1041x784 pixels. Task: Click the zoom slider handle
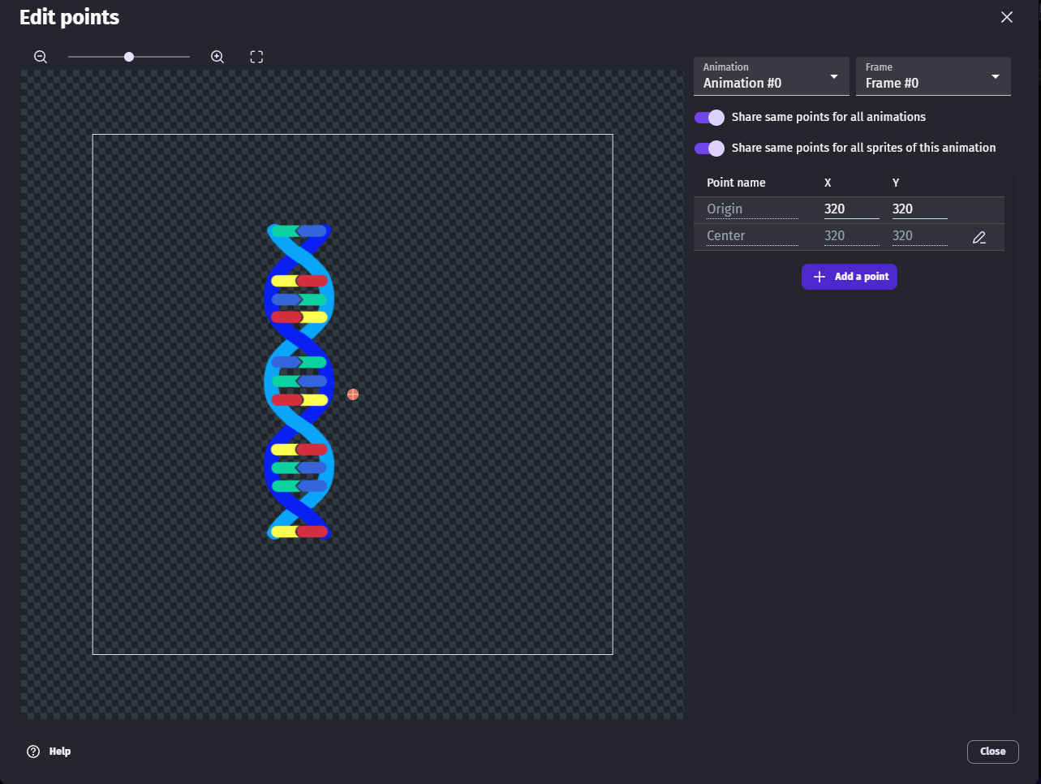(x=129, y=57)
